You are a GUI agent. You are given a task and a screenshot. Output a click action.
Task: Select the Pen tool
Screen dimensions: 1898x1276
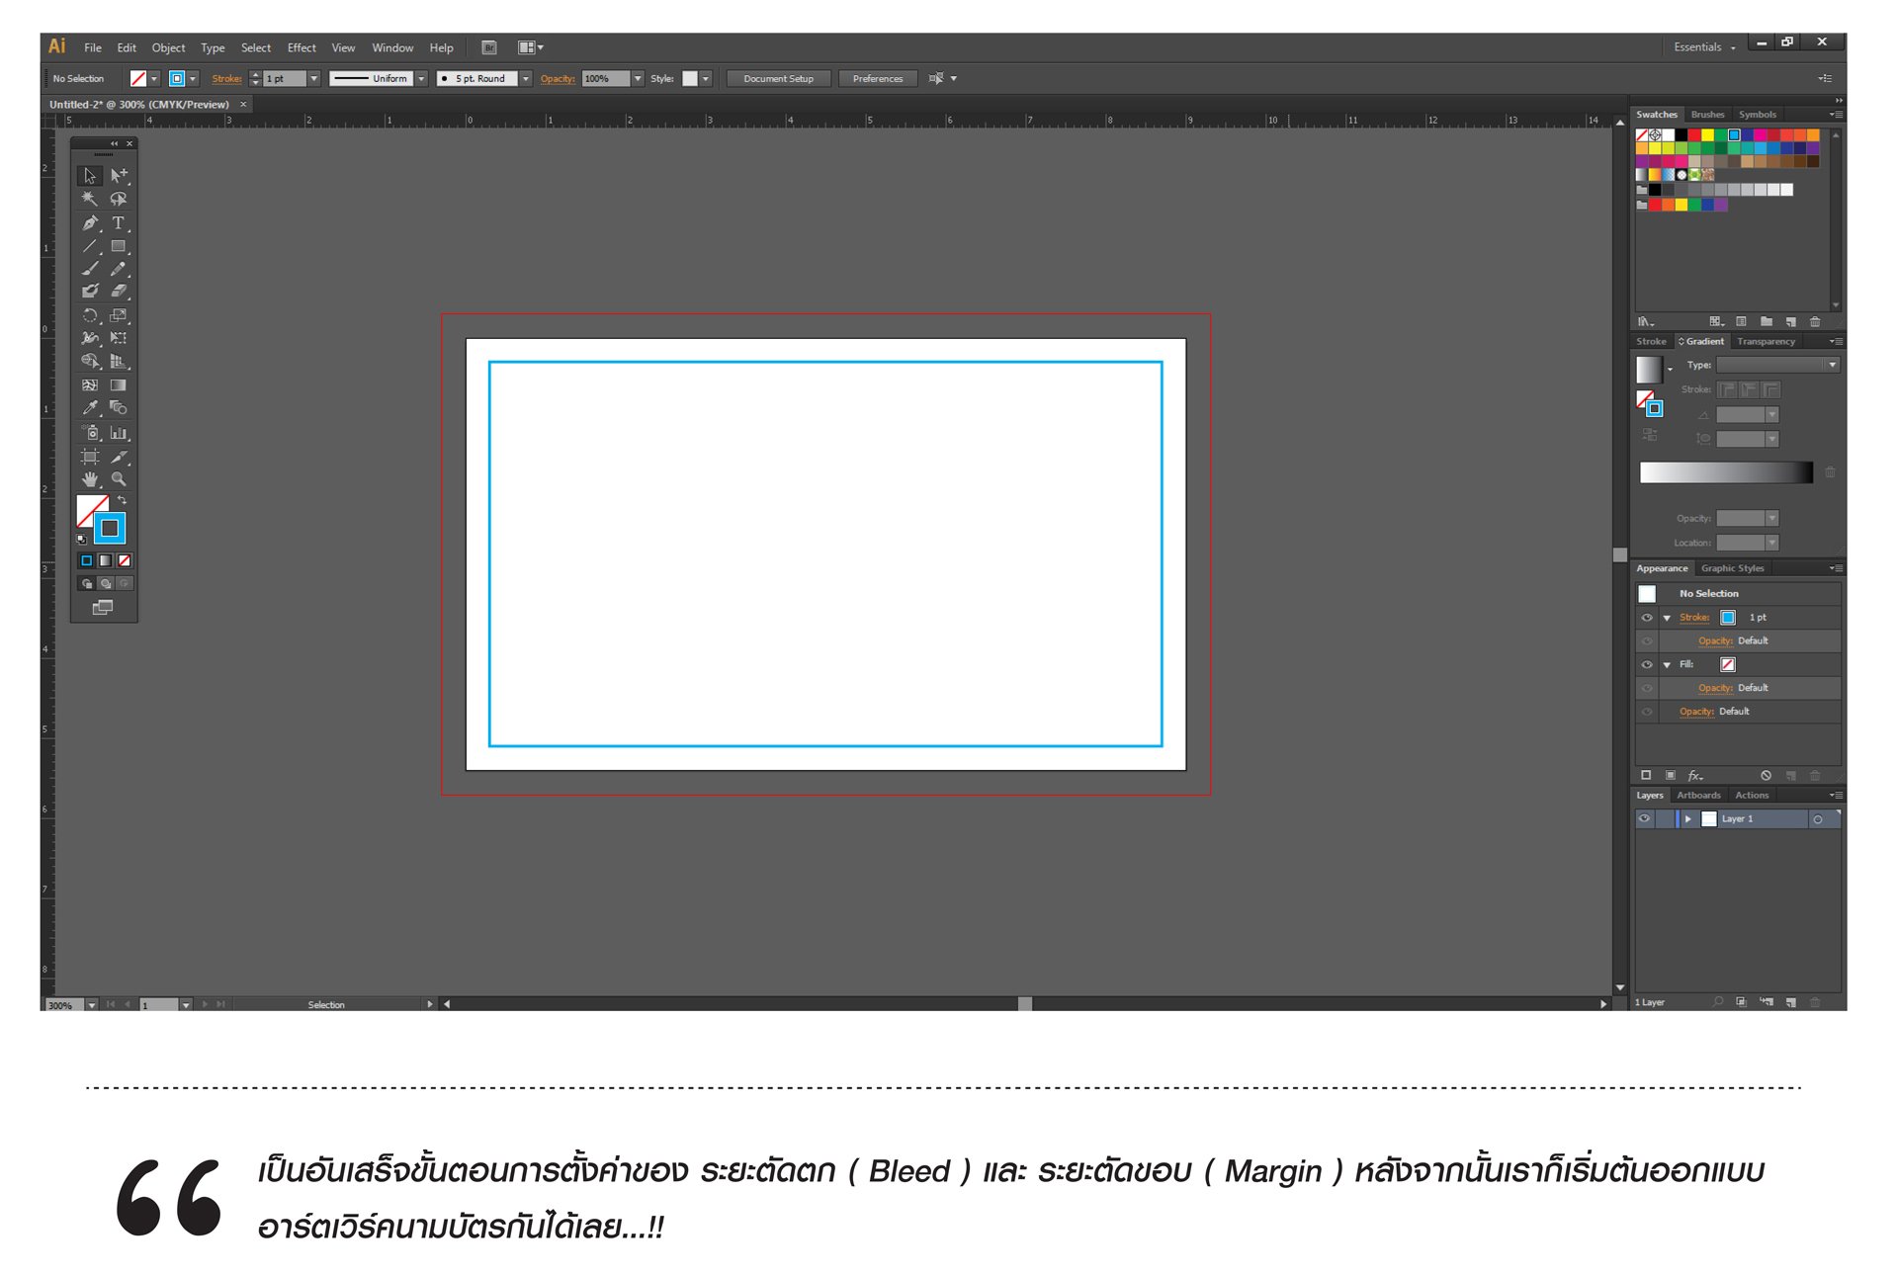(x=90, y=223)
